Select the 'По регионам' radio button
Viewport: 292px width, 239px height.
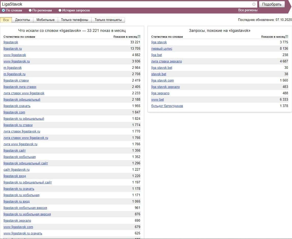(30, 10)
